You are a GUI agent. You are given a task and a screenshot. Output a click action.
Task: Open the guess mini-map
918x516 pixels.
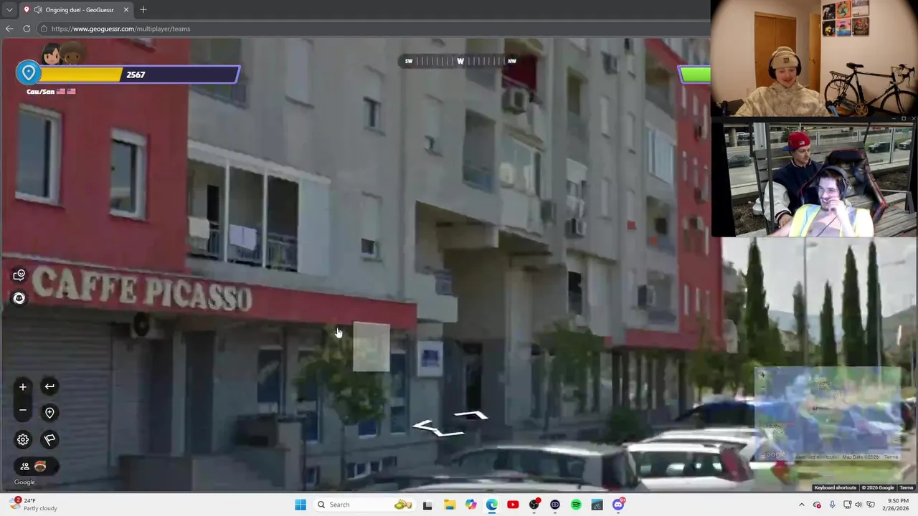pos(828,414)
